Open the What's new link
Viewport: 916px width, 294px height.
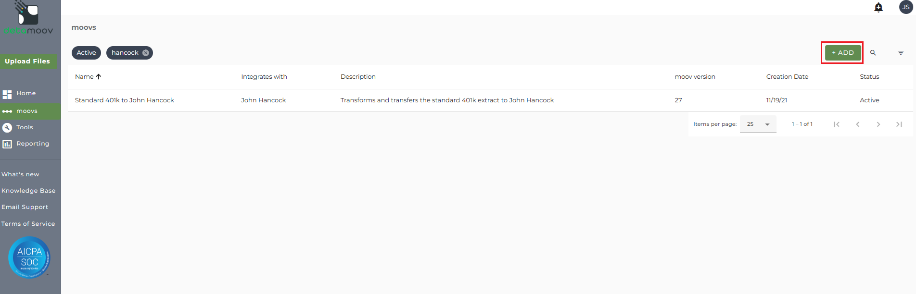coord(20,174)
